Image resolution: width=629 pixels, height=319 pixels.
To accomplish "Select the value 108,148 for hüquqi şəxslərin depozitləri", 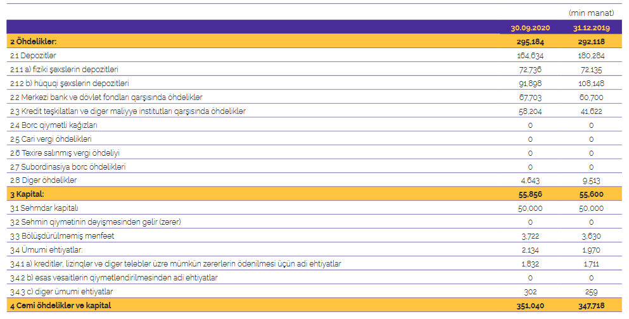I will click(591, 84).
